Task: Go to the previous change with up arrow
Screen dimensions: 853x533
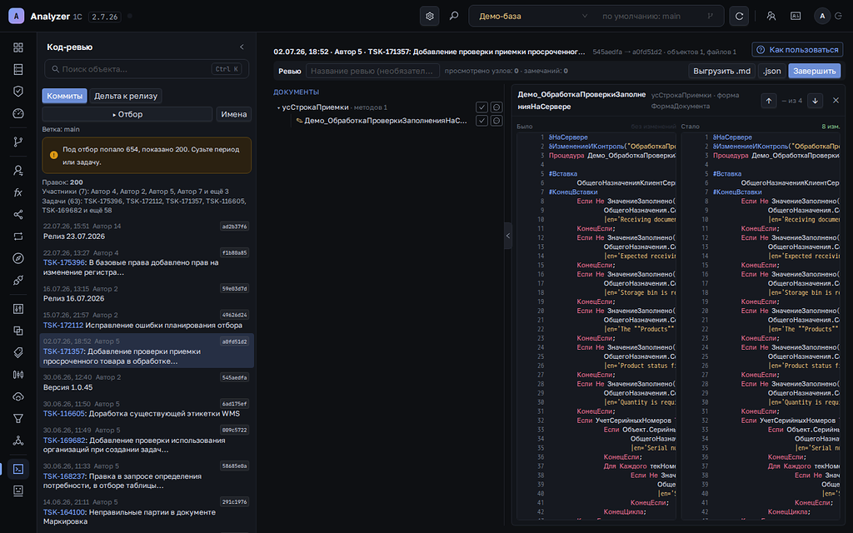Action: tap(768, 101)
